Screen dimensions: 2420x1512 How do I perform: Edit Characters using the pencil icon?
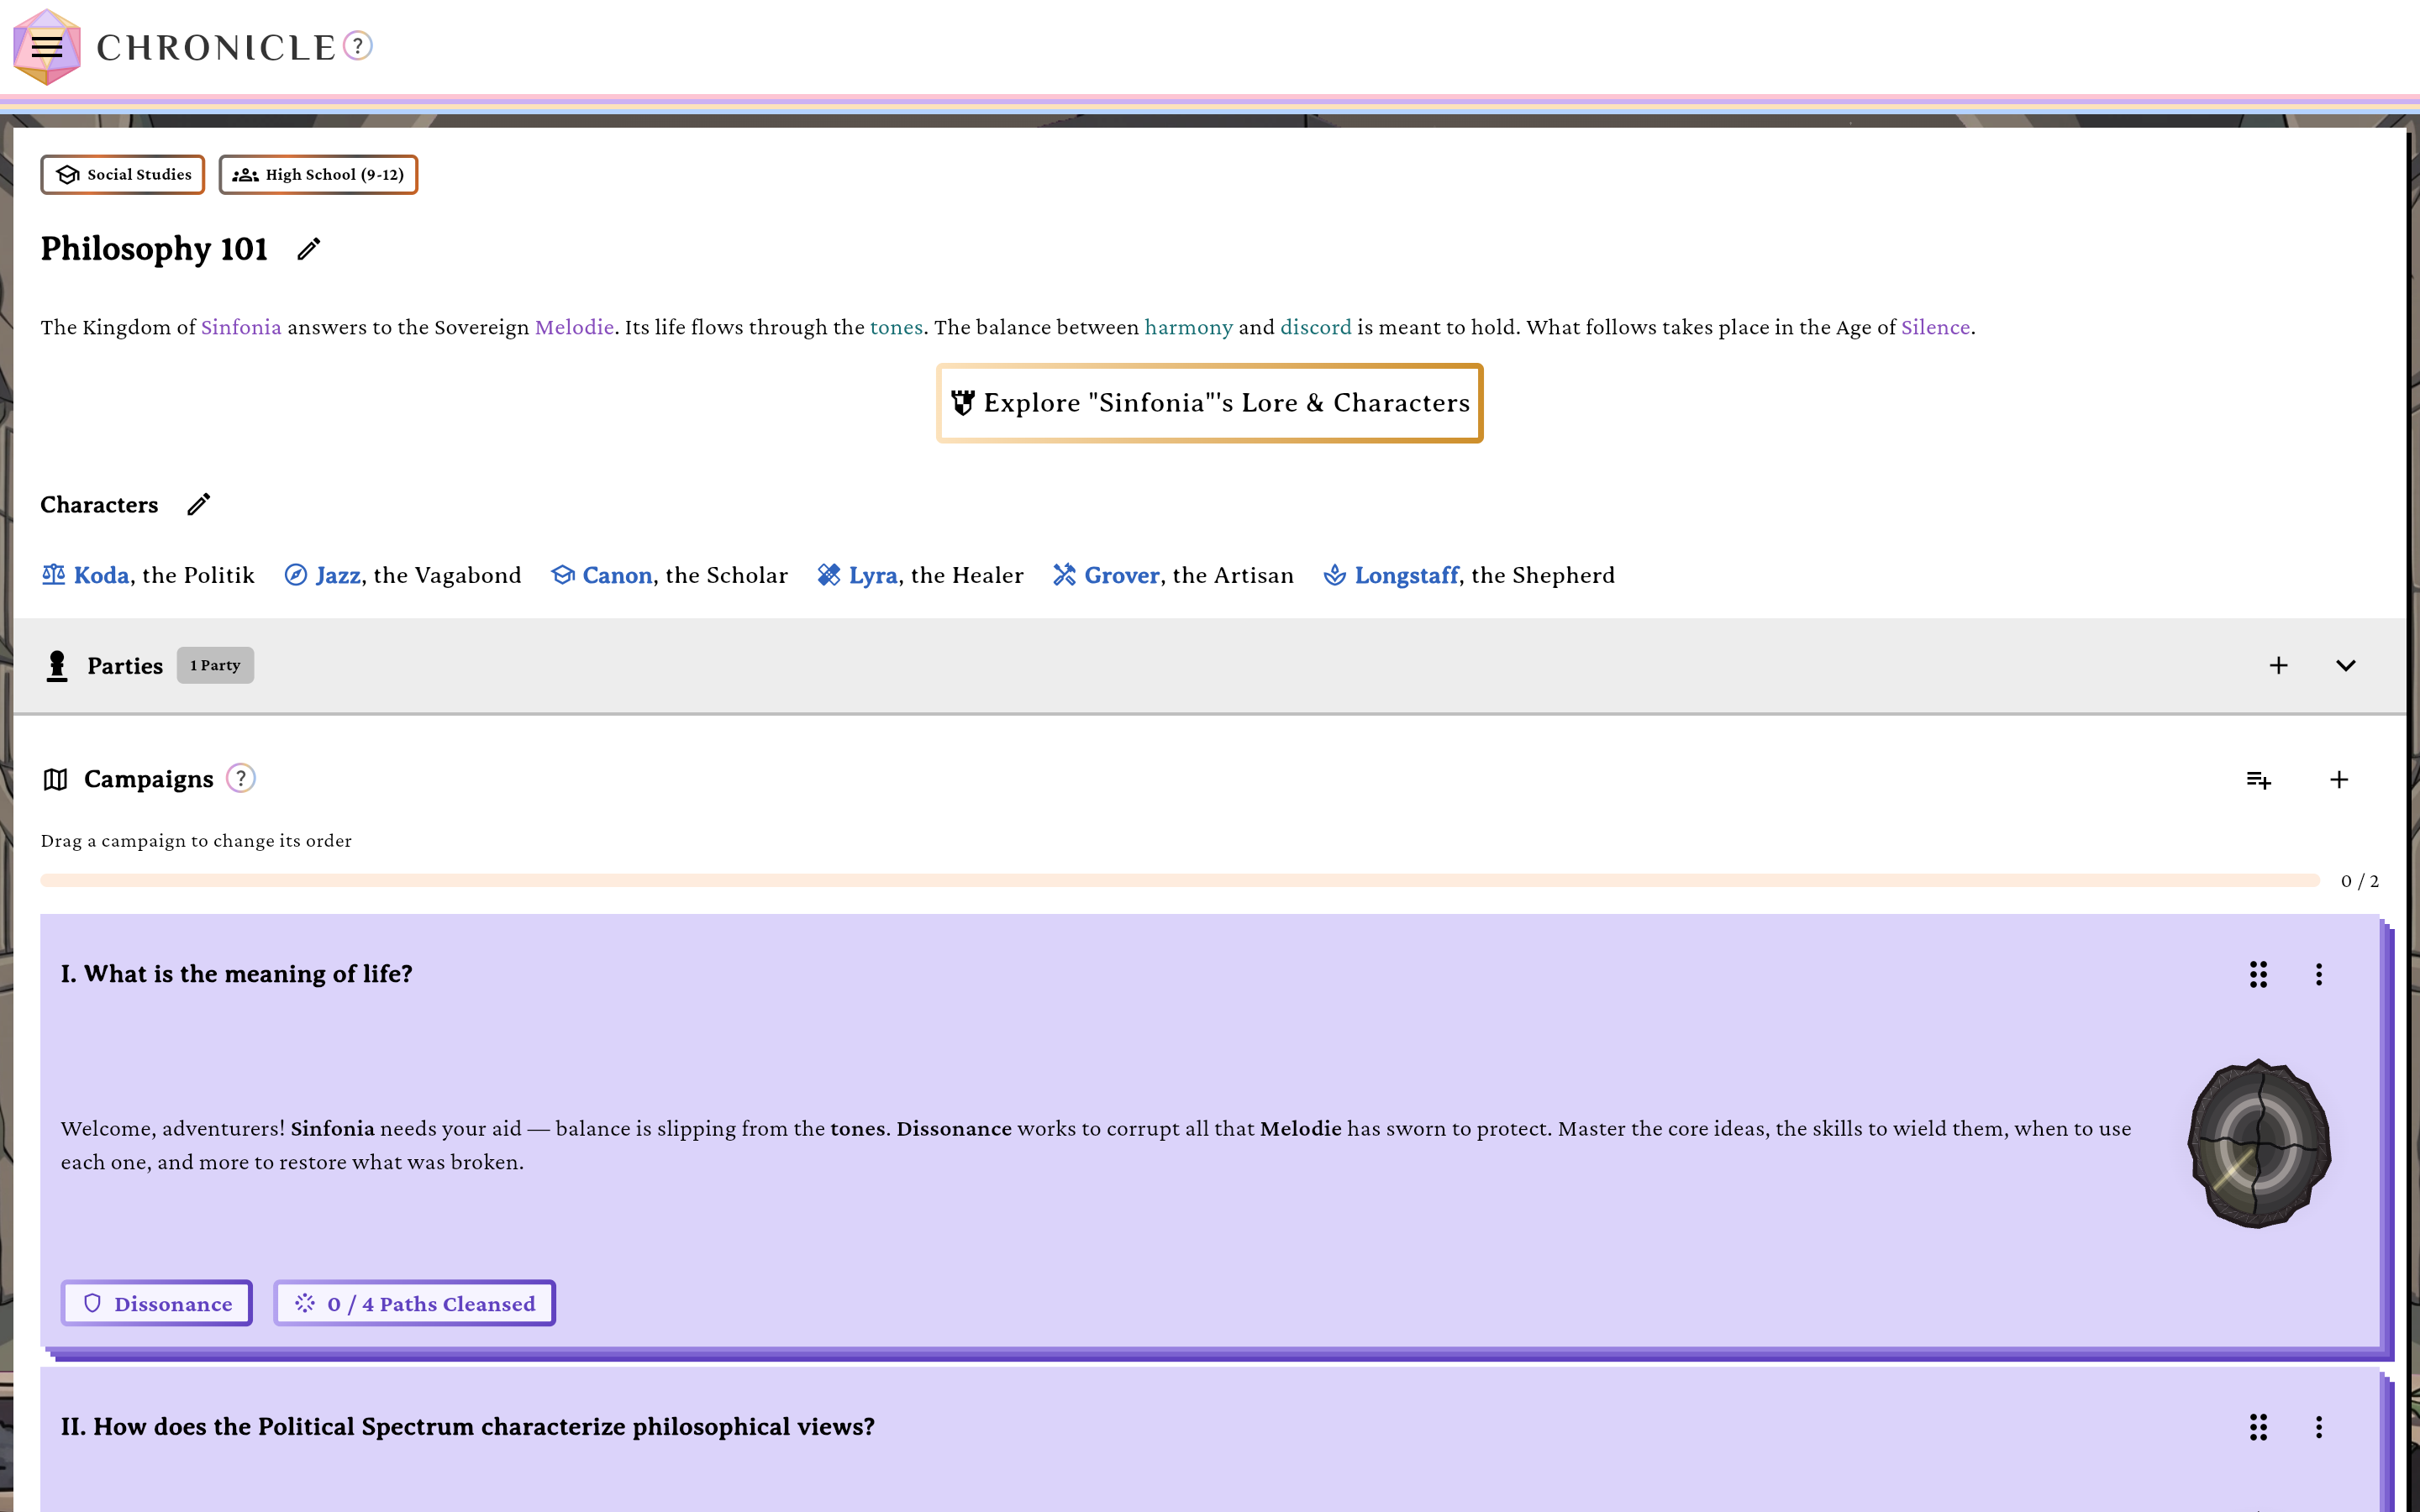[x=199, y=504]
